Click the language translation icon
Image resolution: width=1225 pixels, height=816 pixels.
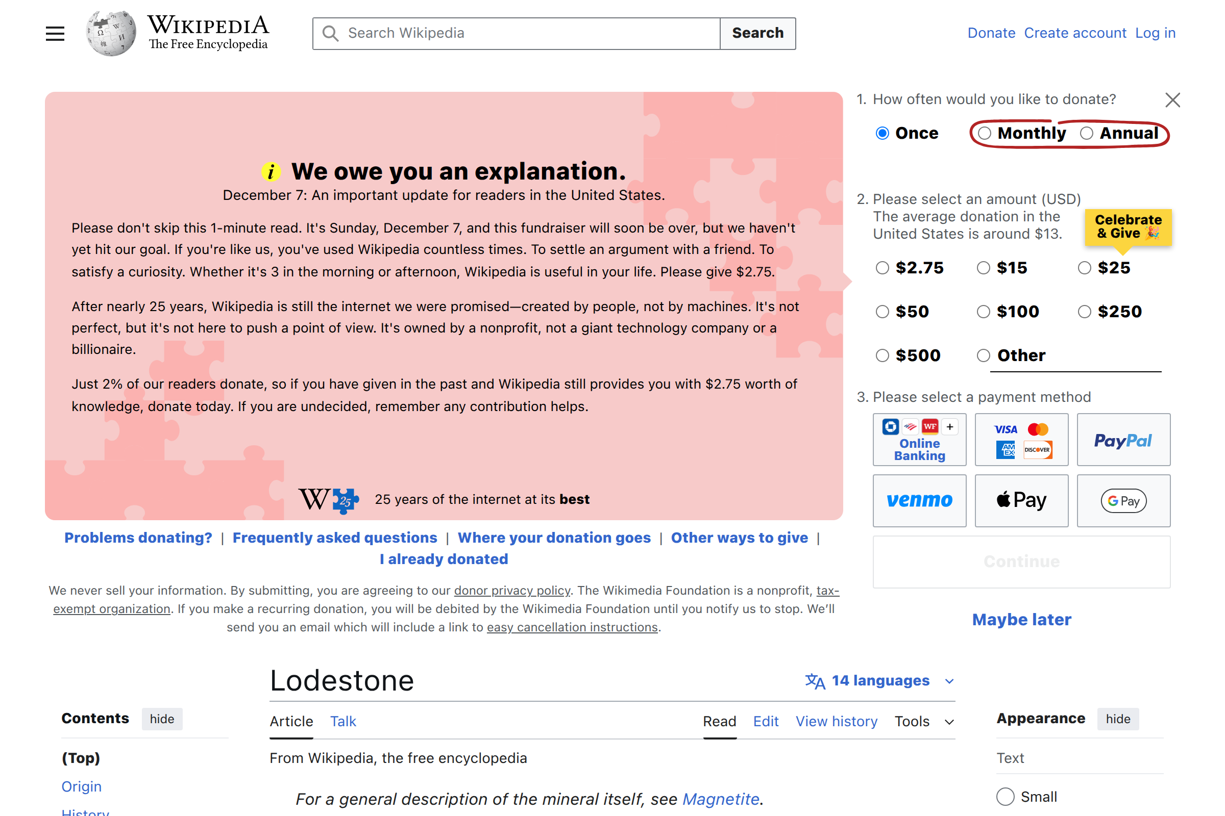(x=815, y=681)
